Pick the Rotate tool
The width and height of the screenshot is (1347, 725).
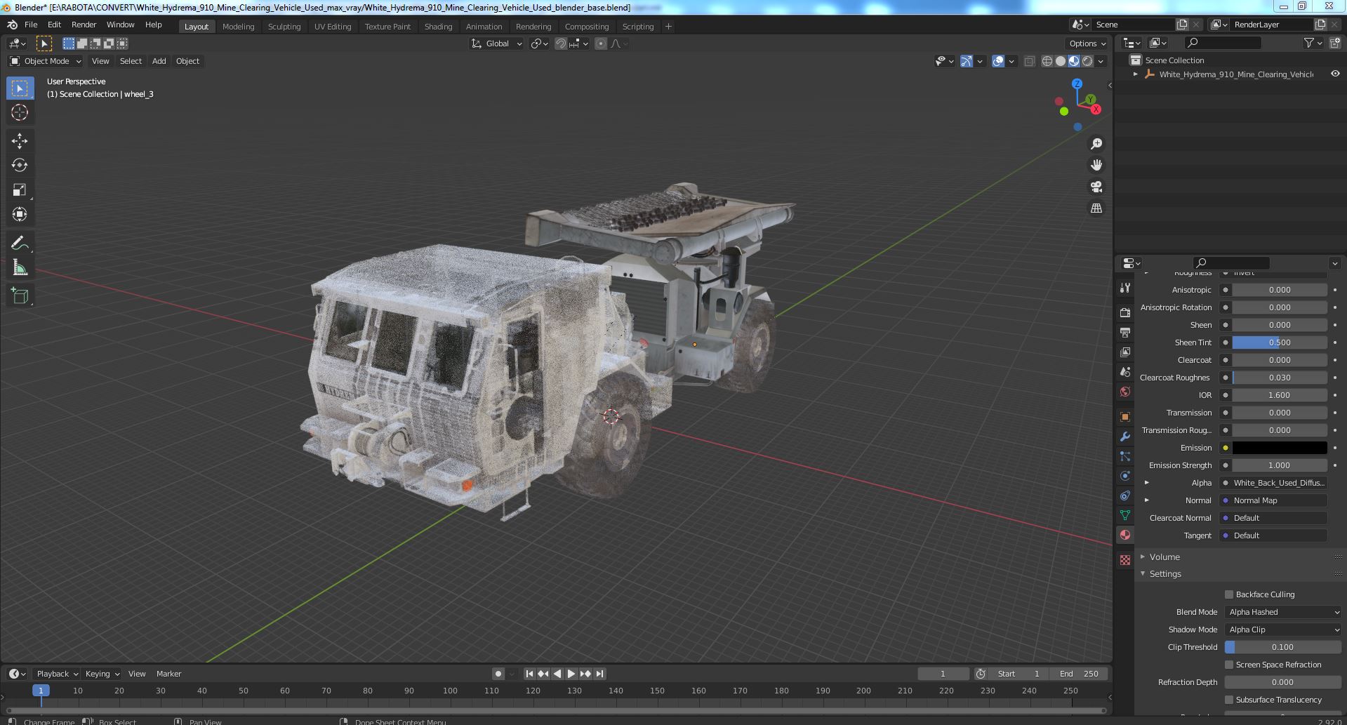click(20, 166)
